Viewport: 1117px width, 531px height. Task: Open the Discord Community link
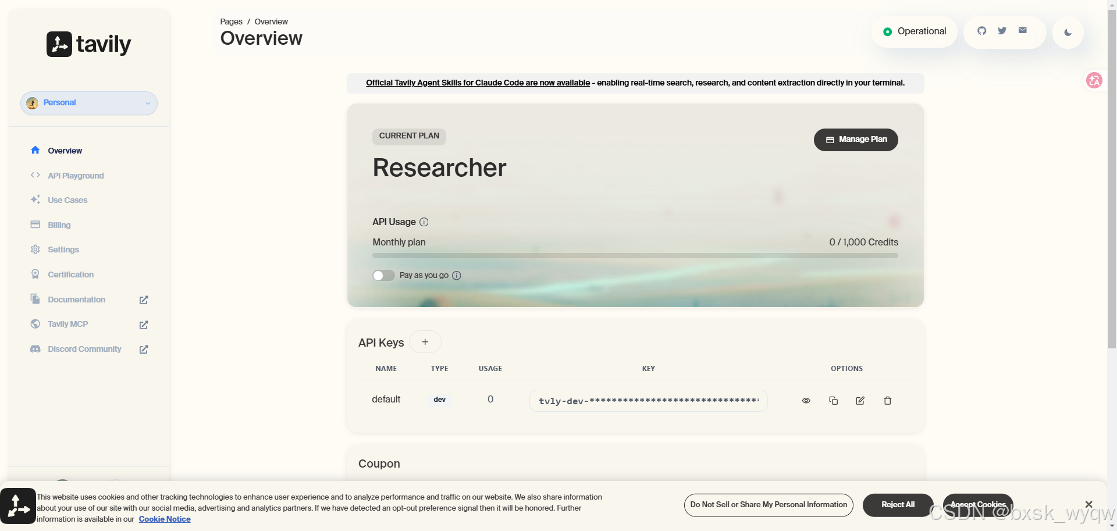84,349
